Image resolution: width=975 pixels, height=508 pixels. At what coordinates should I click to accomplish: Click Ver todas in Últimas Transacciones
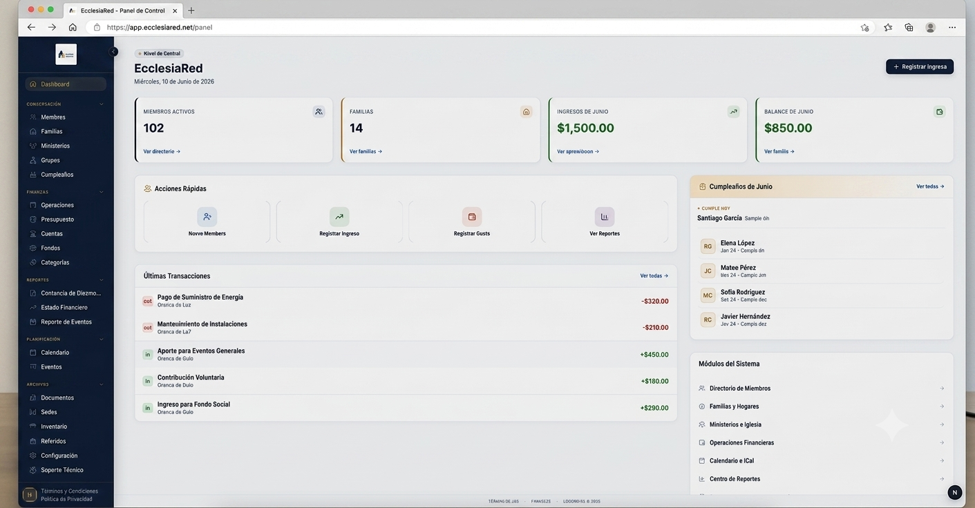point(654,276)
